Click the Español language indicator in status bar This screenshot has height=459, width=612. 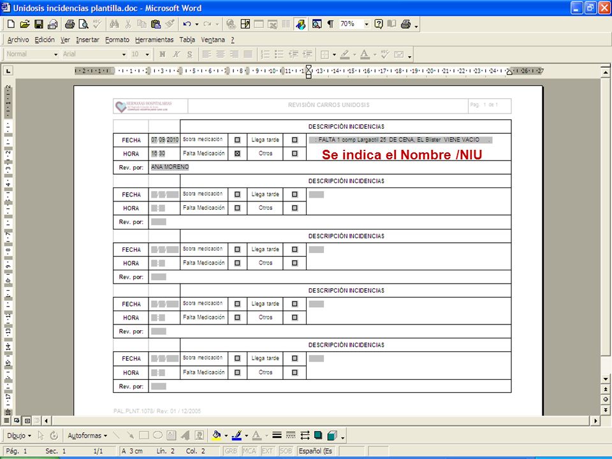[x=316, y=451]
